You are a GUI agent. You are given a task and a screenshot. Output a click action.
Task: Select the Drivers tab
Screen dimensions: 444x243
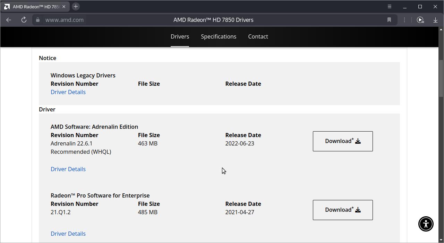point(180,36)
